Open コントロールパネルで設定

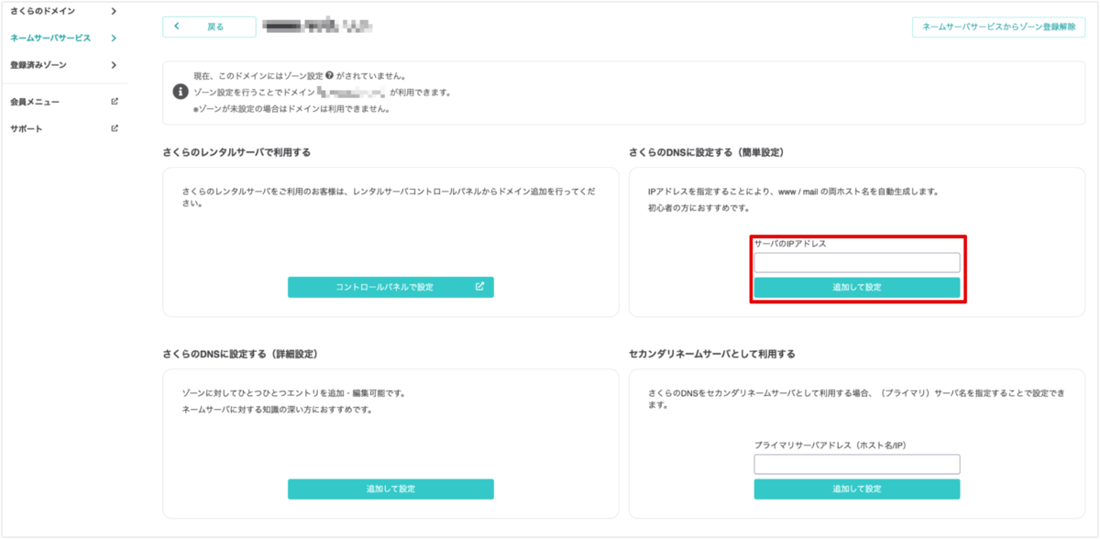click(x=391, y=286)
